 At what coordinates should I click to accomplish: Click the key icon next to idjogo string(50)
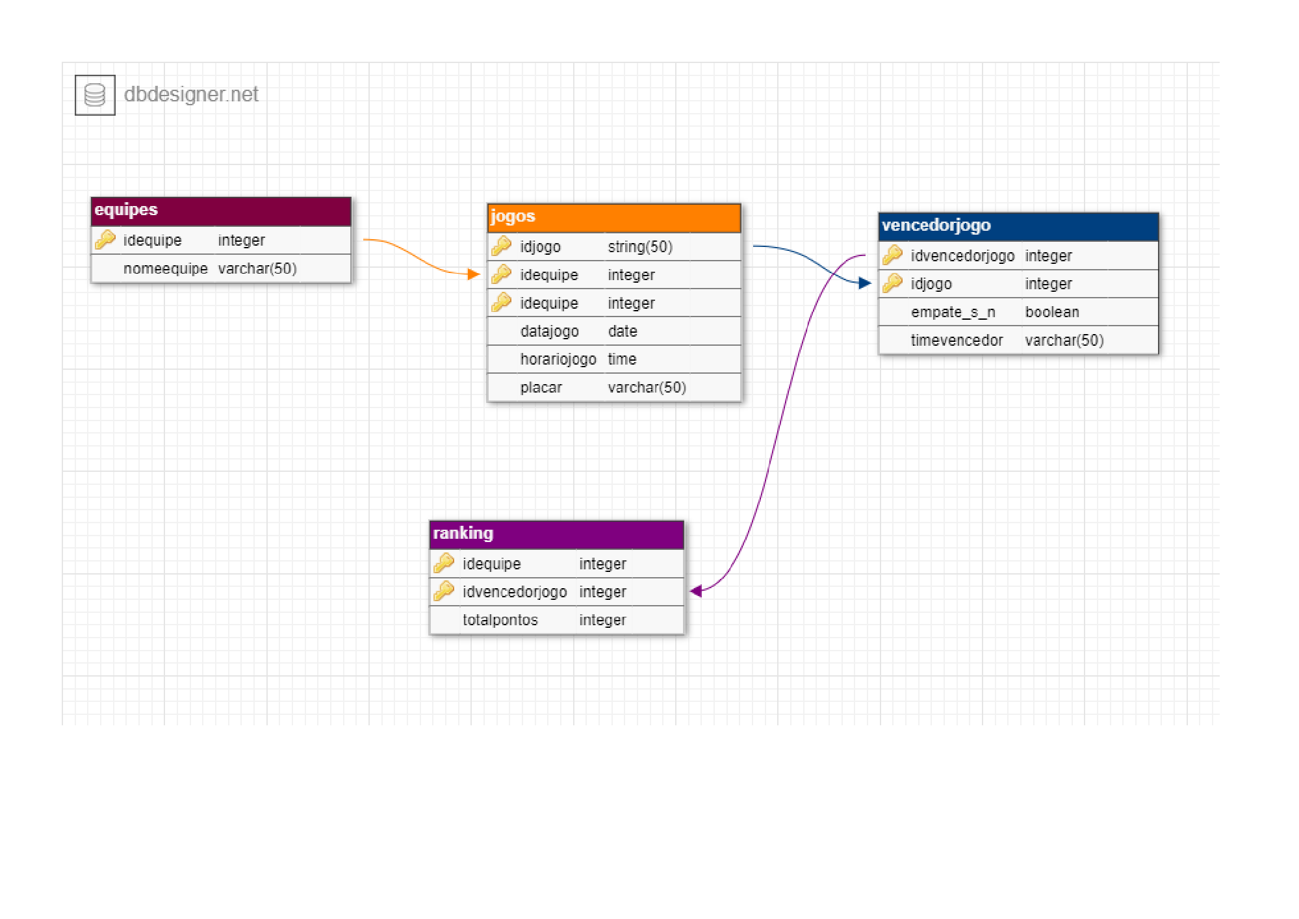tap(502, 246)
